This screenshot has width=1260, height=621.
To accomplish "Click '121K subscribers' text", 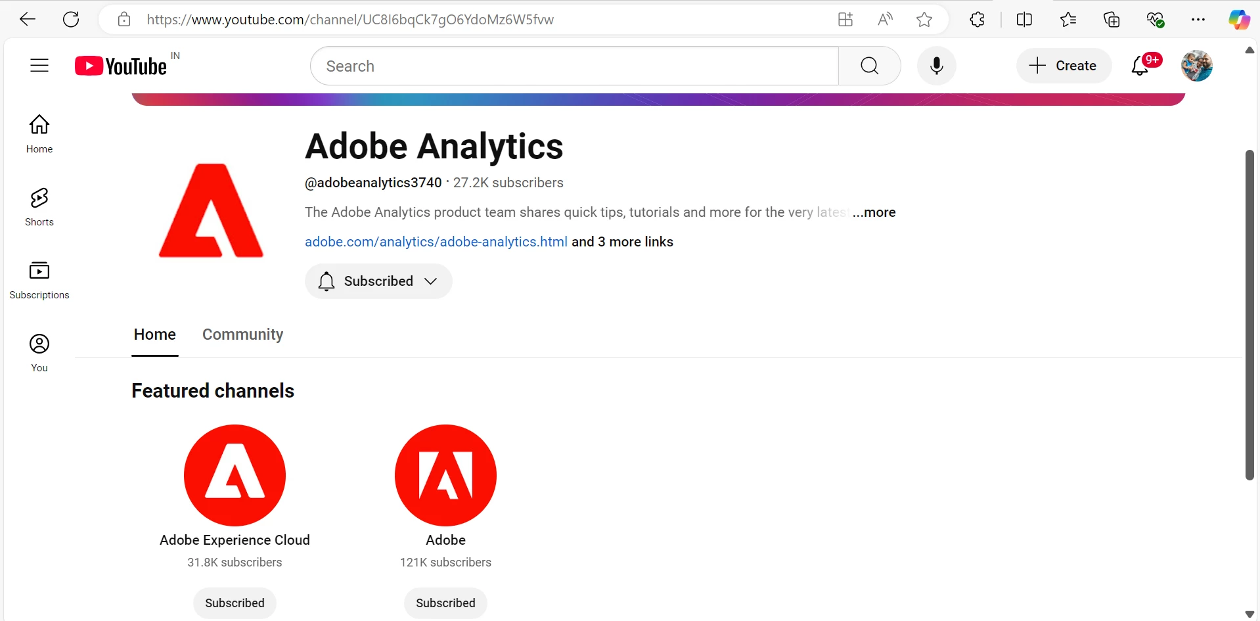I will (445, 563).
